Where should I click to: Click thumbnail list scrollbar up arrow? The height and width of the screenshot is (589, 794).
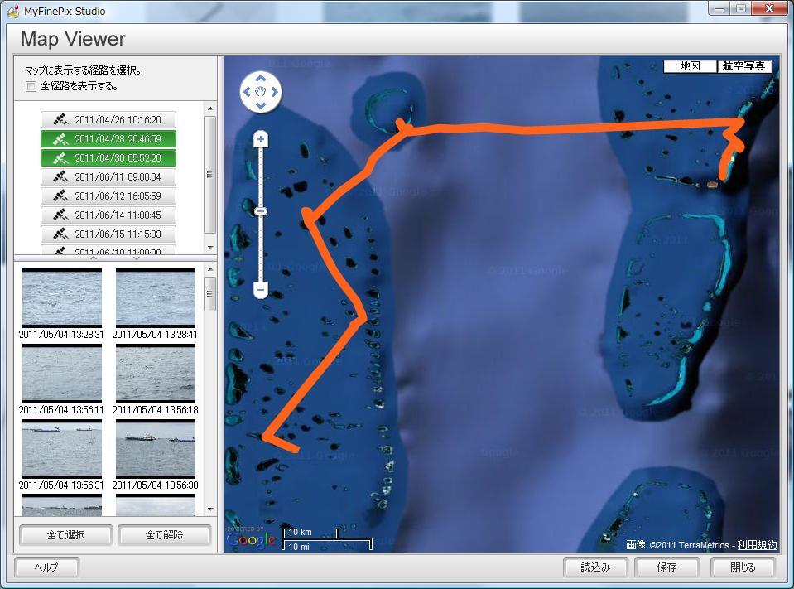210,269
